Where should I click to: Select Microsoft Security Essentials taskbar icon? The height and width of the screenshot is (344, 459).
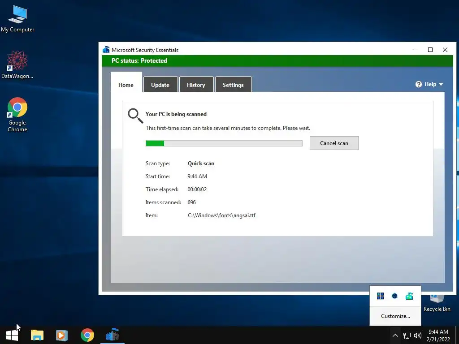[x=113, y=335]
